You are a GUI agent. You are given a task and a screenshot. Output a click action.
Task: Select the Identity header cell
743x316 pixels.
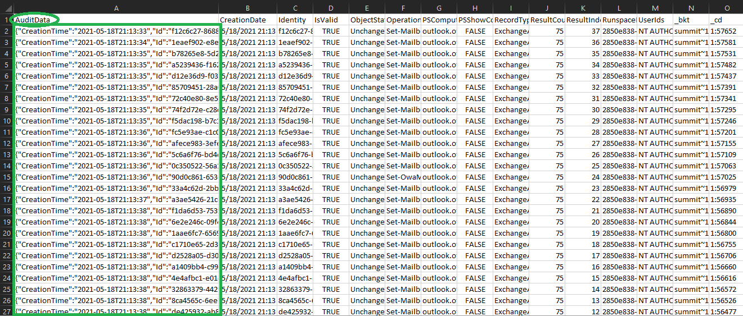click(x=295, y=20)
